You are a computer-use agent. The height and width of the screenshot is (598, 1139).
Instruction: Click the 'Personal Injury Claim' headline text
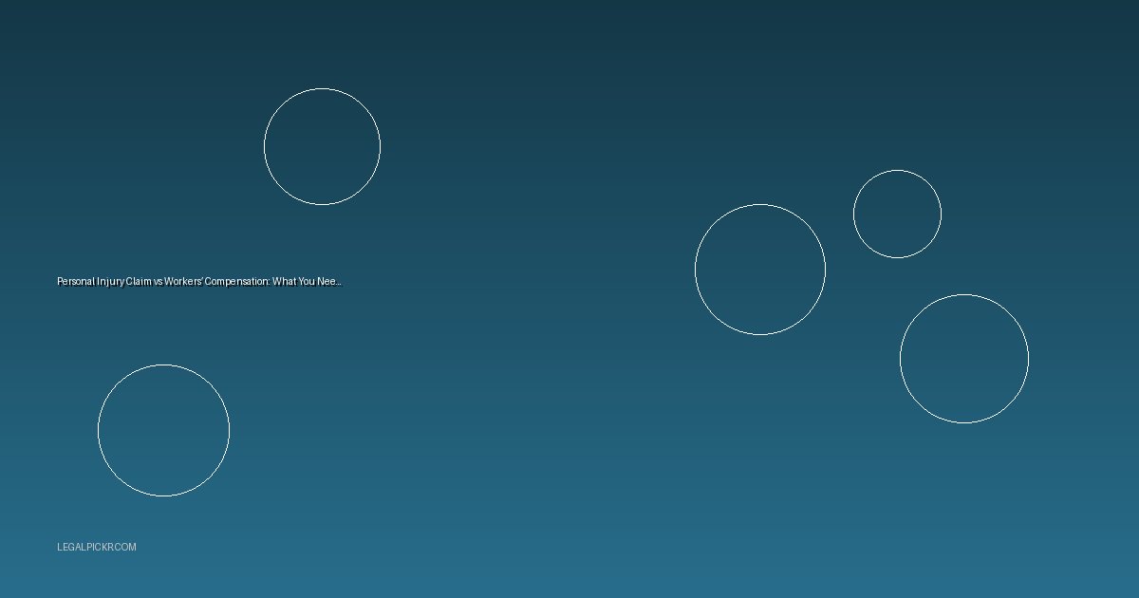[x=198, y=282]
